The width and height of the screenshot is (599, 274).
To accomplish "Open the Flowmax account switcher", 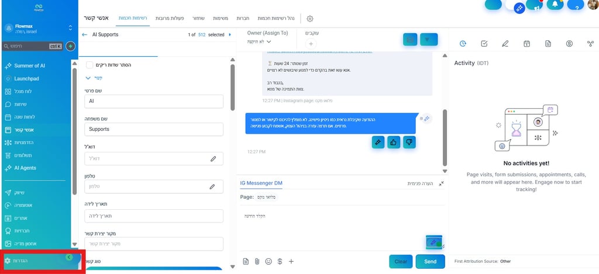I will (x=38, y=28).
